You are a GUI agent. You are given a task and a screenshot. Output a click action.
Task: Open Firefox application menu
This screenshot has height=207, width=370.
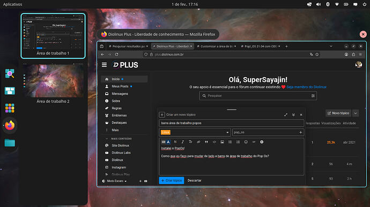click(360, 55)
